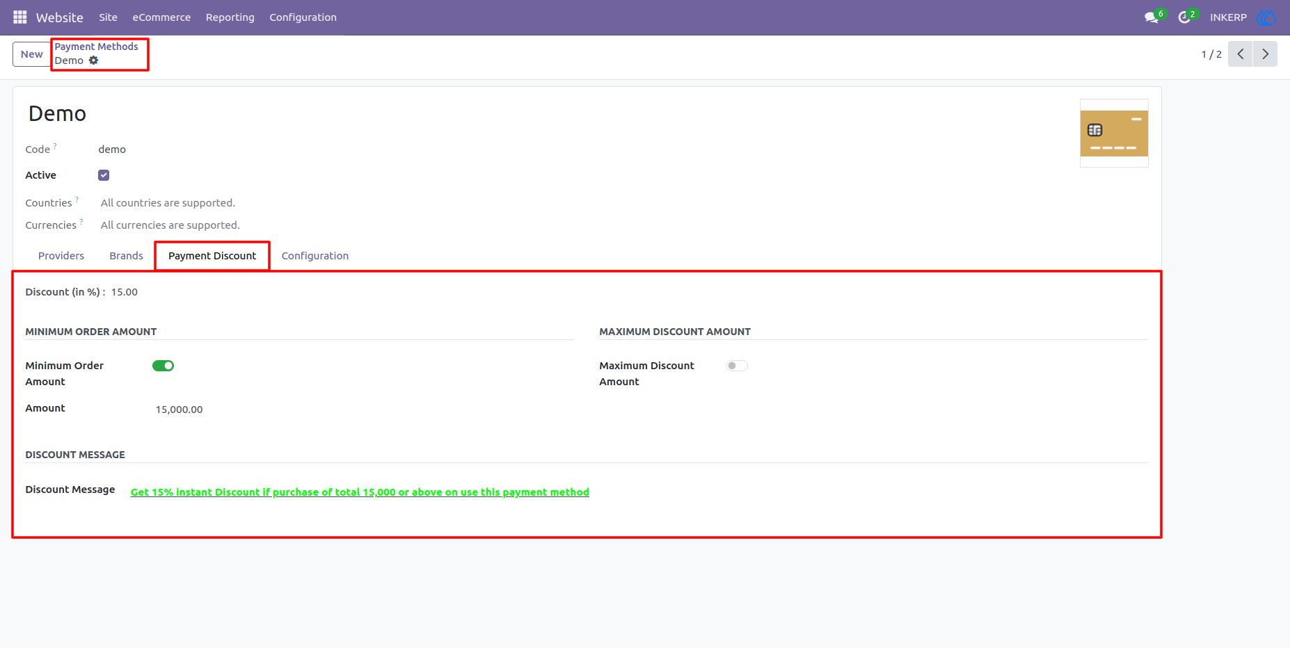Click the Currencies field
This screenshot has height=648, width=1290.
[x=170, y=225]
